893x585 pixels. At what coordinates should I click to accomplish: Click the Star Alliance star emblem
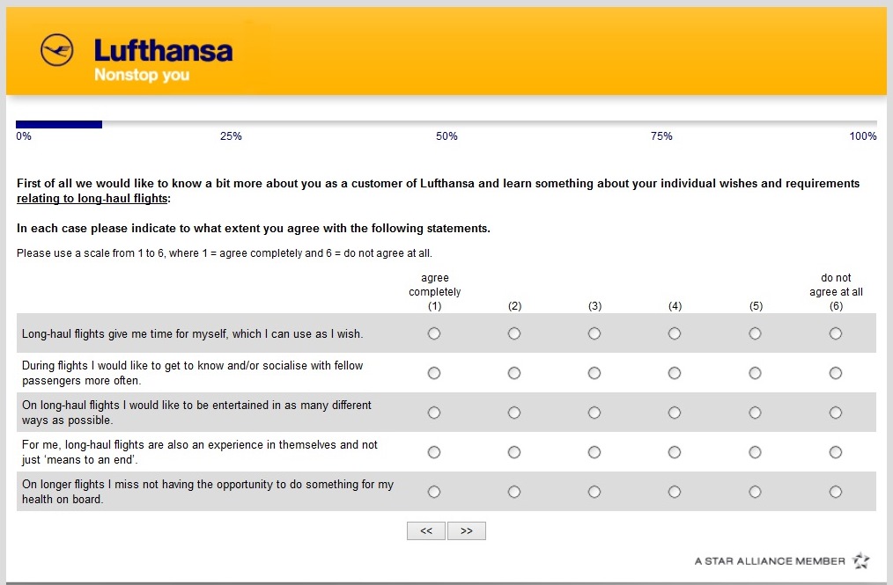click(861, 561)
